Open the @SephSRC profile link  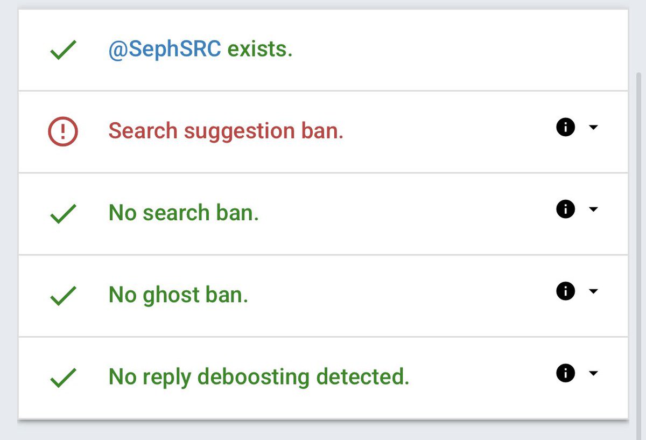[165, 50]
